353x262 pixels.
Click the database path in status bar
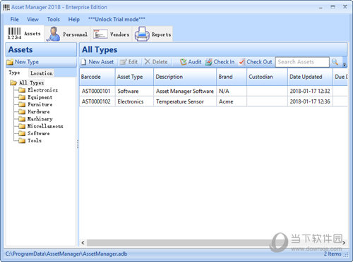(x=66, y=254)
